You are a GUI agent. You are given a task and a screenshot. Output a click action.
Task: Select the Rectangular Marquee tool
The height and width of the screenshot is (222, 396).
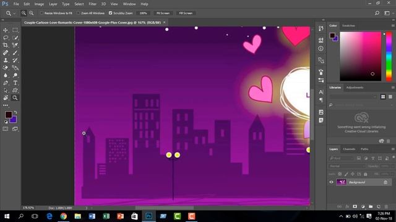15,30
